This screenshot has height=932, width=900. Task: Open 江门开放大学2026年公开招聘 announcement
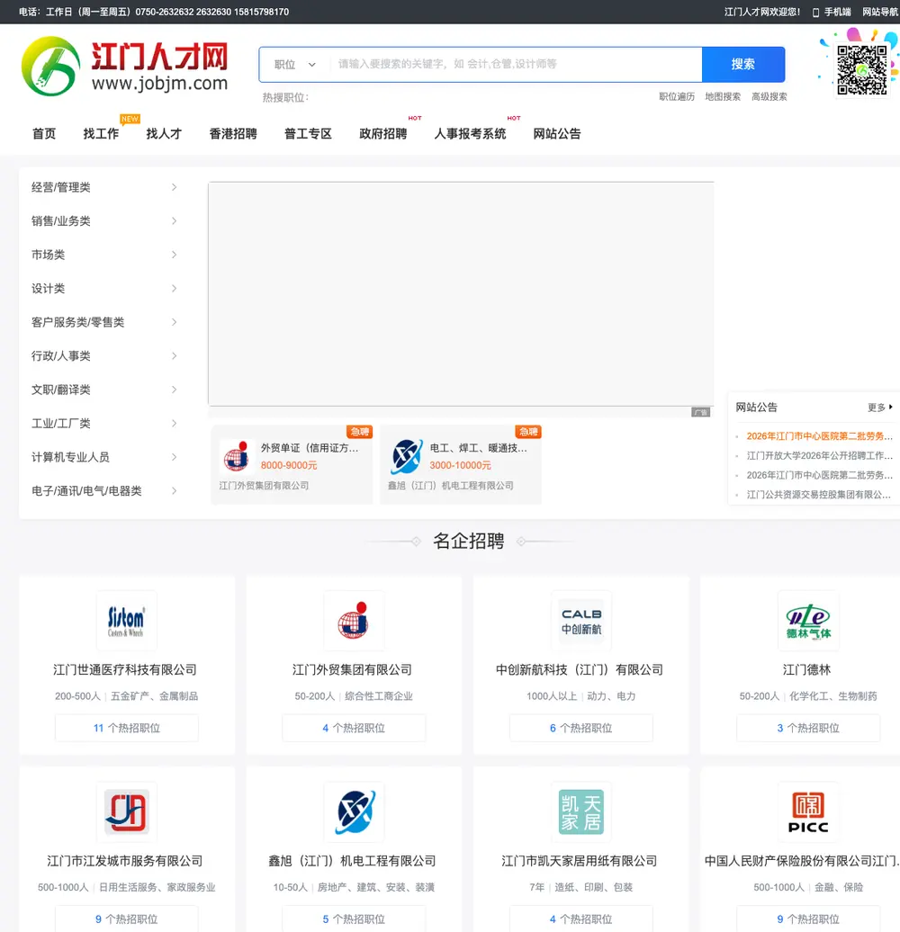820,456
